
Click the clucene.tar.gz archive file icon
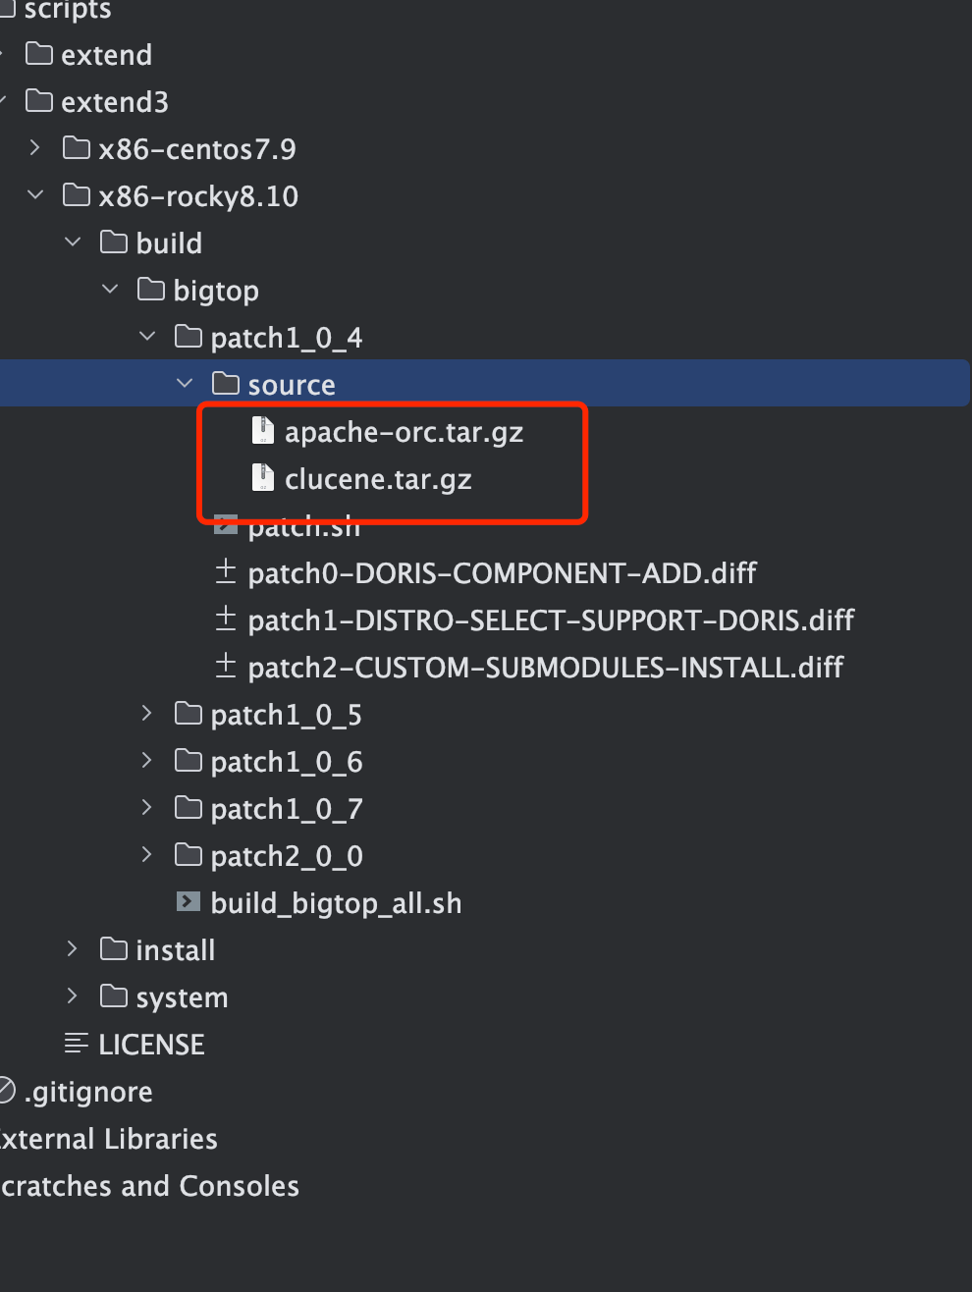(262, 478)
